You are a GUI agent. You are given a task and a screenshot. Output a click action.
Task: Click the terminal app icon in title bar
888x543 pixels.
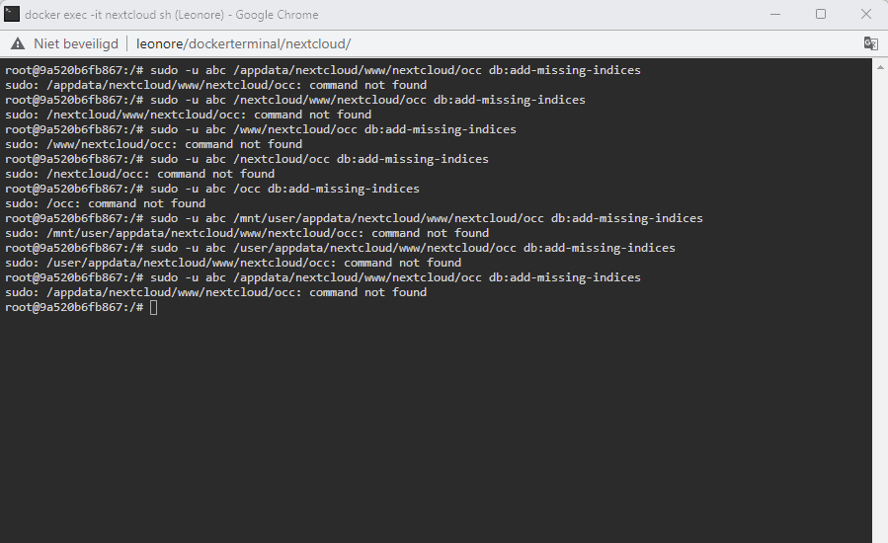click(12, 14)
